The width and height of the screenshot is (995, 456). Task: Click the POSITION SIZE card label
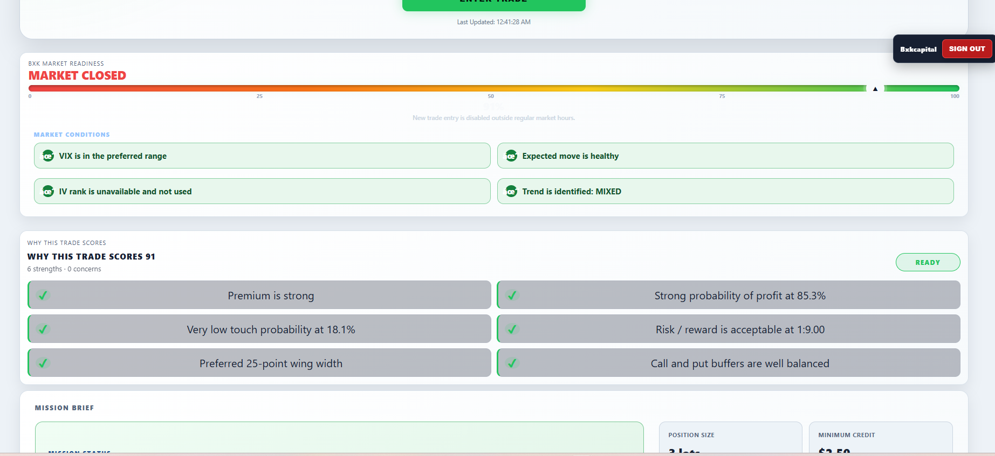tap(691, 435)
